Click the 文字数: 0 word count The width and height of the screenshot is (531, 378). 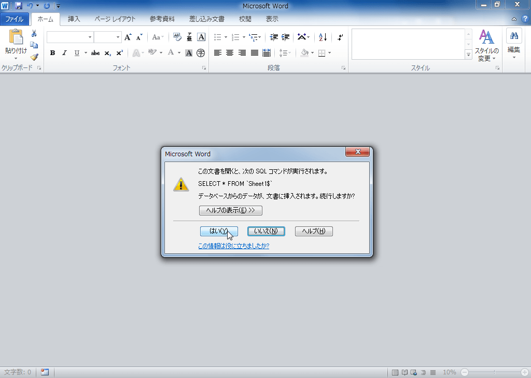pyautogui.click(x=18, y=372)
